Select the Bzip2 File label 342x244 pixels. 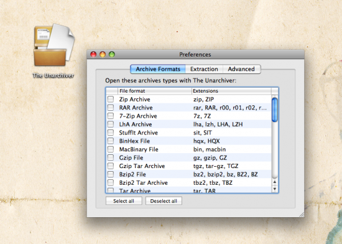click(132, 174)
